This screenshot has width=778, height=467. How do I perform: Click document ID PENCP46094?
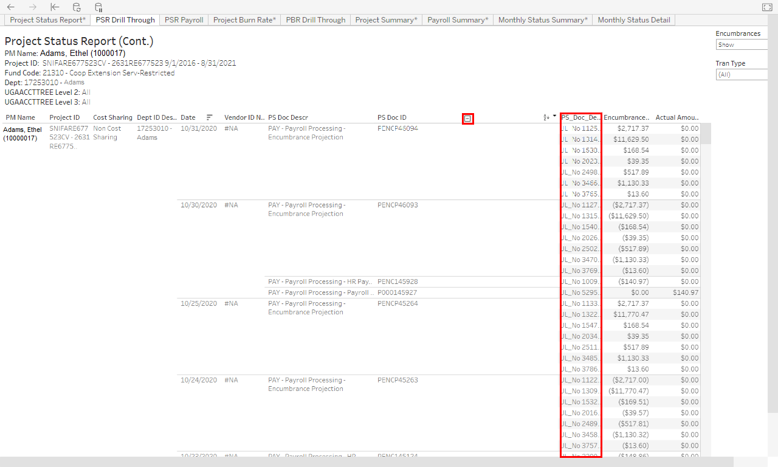click(x=398, y=128)
